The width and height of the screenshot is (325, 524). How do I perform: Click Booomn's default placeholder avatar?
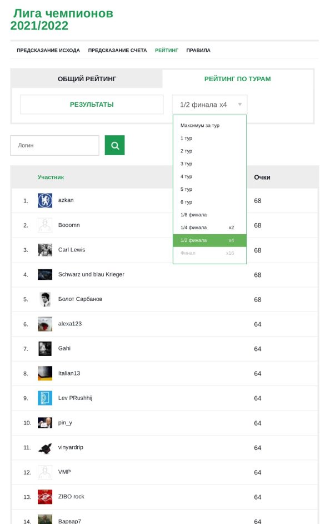click(44, 225)
